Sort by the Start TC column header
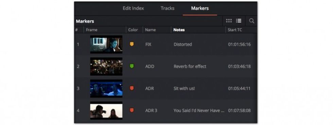The width and height of the screenshot is (333, 125). coord(235,30)
